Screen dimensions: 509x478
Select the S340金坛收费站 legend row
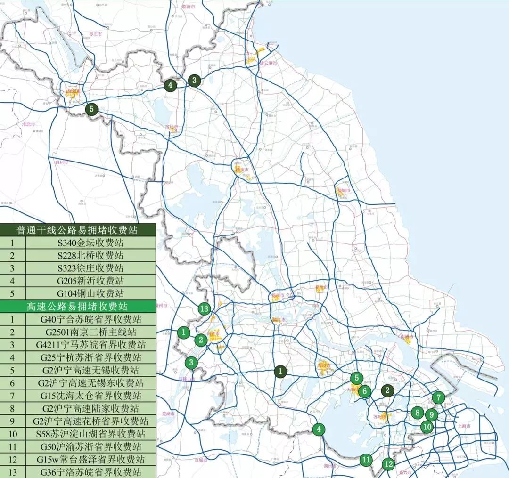coord(90,243)
